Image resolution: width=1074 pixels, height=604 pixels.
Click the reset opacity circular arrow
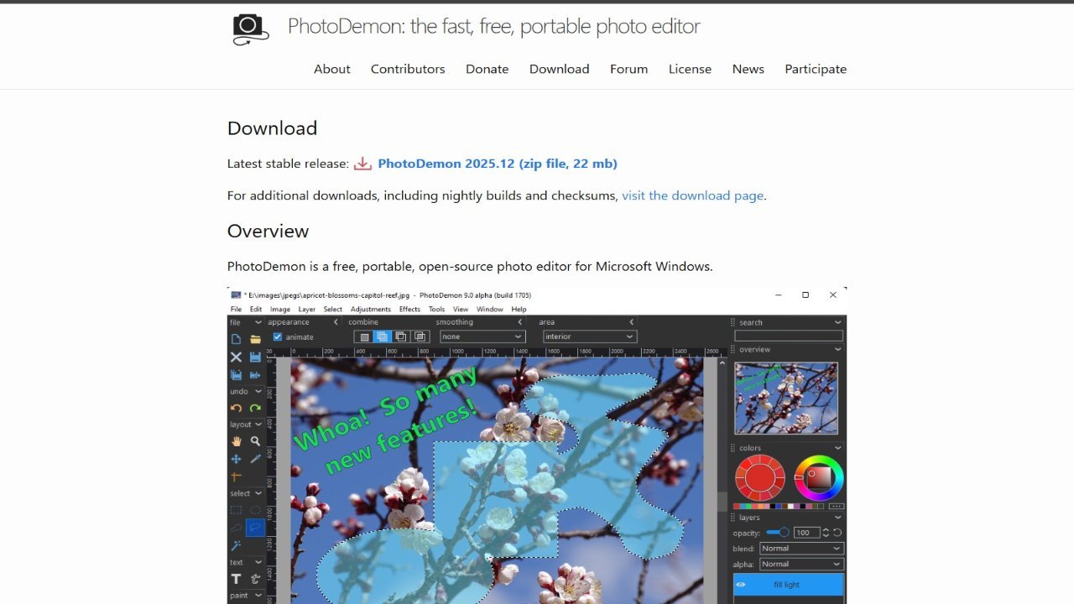point(837,533)
